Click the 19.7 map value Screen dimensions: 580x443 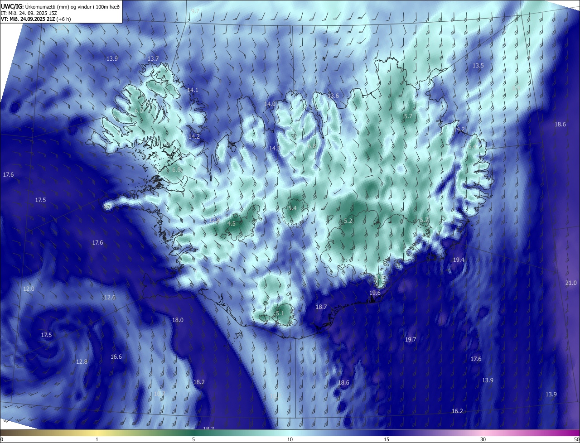click(x=411, y=340)
